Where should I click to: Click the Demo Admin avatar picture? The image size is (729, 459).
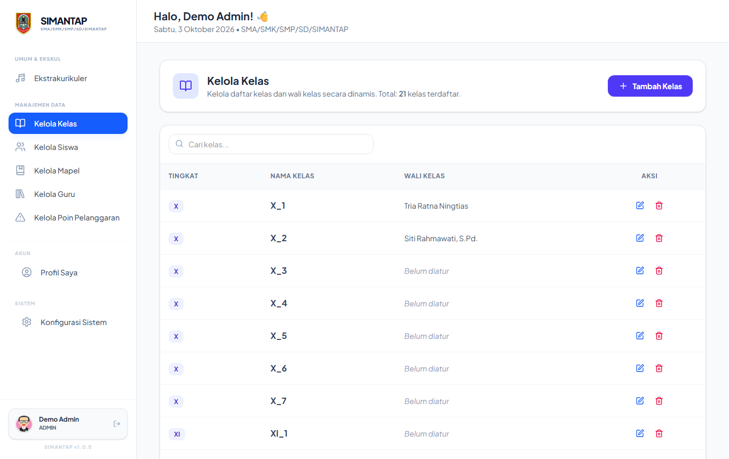pos(24,424)
